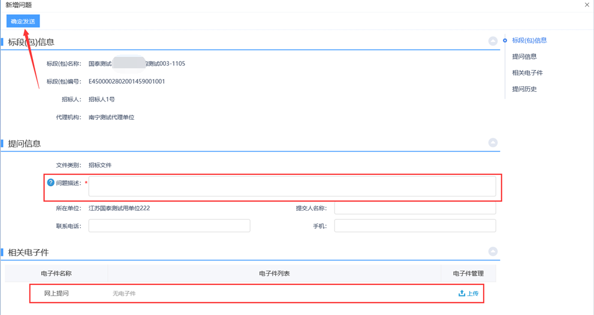Collapse the 相关电子件 section with its arrow icon
The height and width of the screenshot is (315, 594).
[493, 252]
